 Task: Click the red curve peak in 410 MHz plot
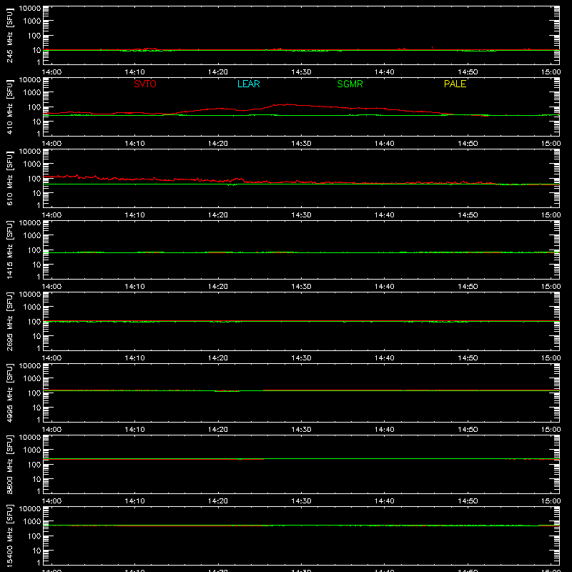(x=288, y=104)
